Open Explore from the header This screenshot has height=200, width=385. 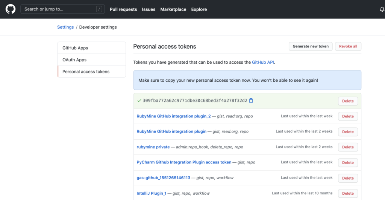199,9
